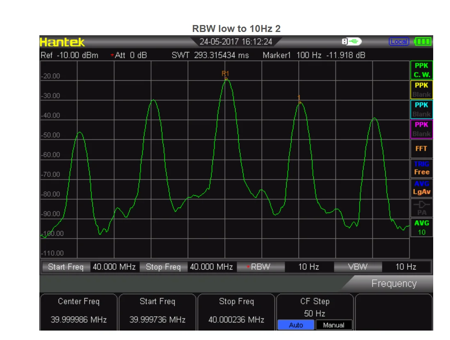Screen dimensions: 450x340
Task: Click the Start Freq value 40.000 MHz
Action: point(114,267)
